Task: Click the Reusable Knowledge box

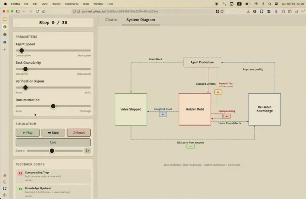Action: pos(265,109)
